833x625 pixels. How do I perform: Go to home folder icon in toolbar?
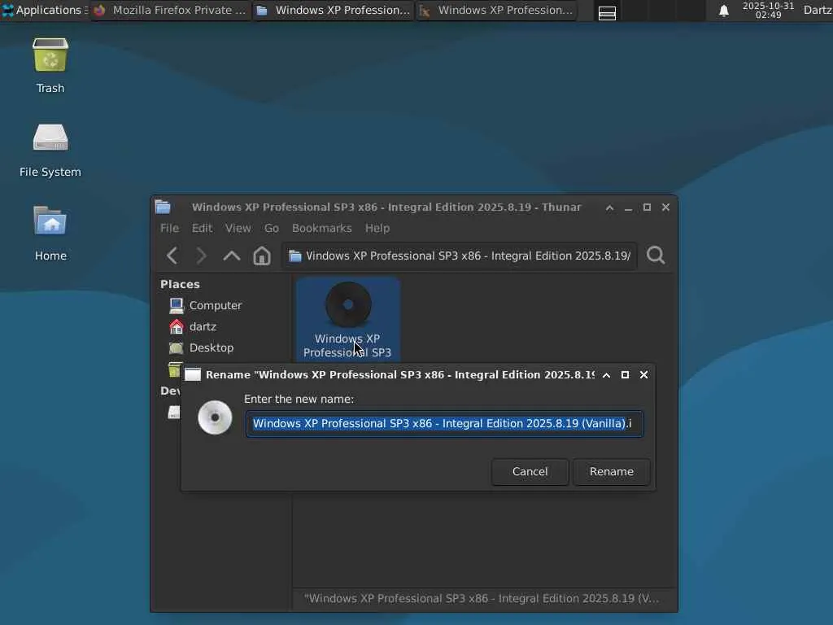(261, 256)
